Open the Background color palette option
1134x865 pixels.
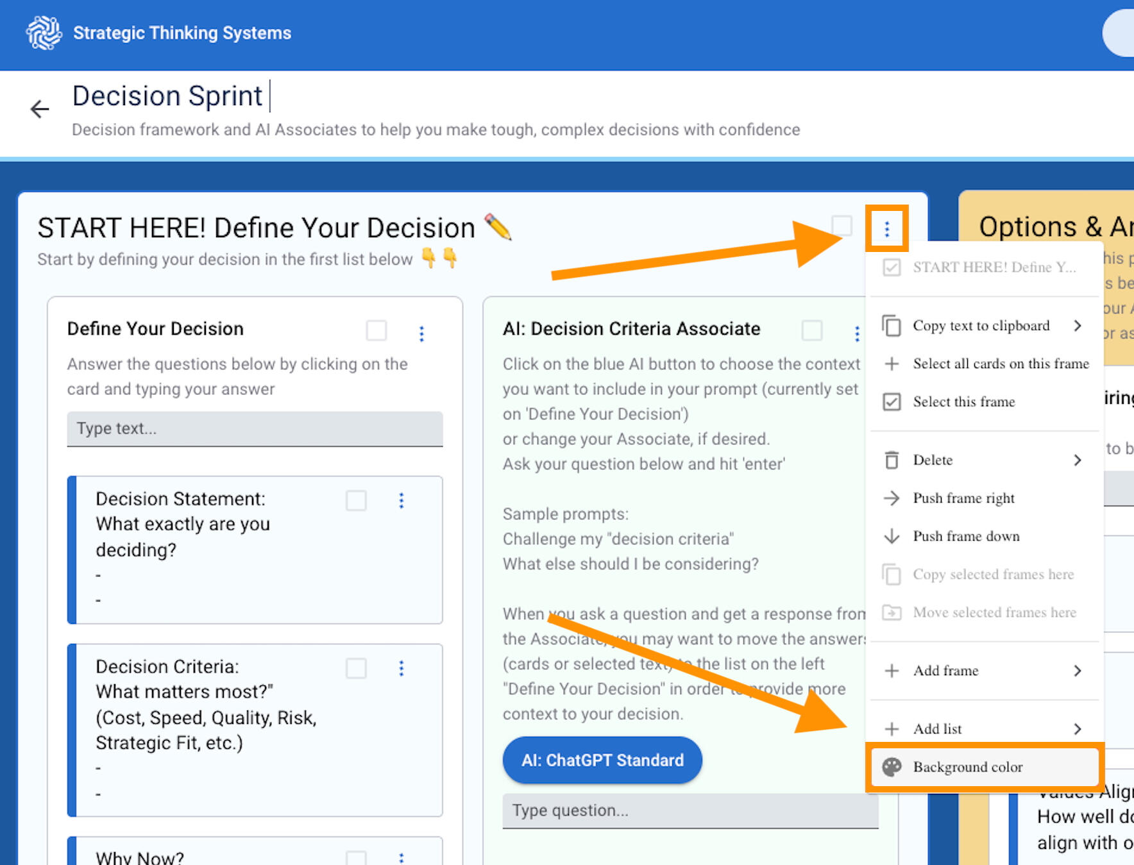click(x=967, y=767)
